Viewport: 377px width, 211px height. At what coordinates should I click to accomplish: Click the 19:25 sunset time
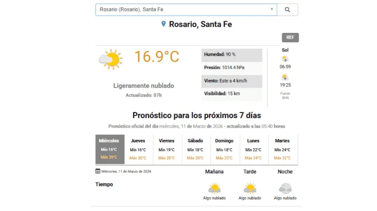pyautogui.click(x=285, y=85)
